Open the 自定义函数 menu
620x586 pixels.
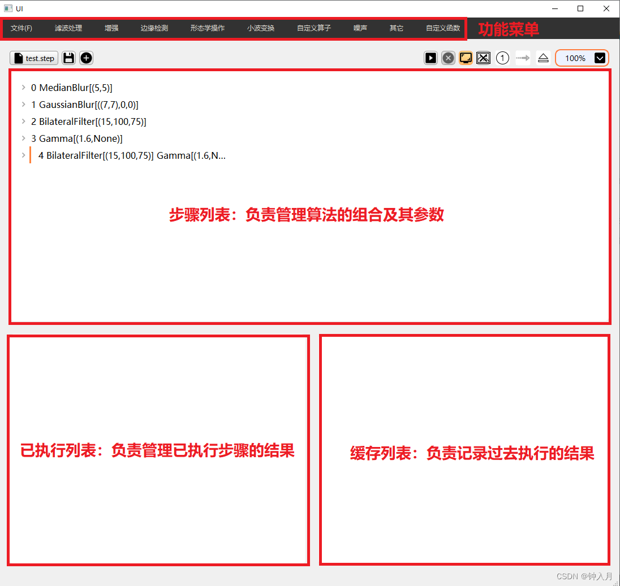[x=443, y=28]
